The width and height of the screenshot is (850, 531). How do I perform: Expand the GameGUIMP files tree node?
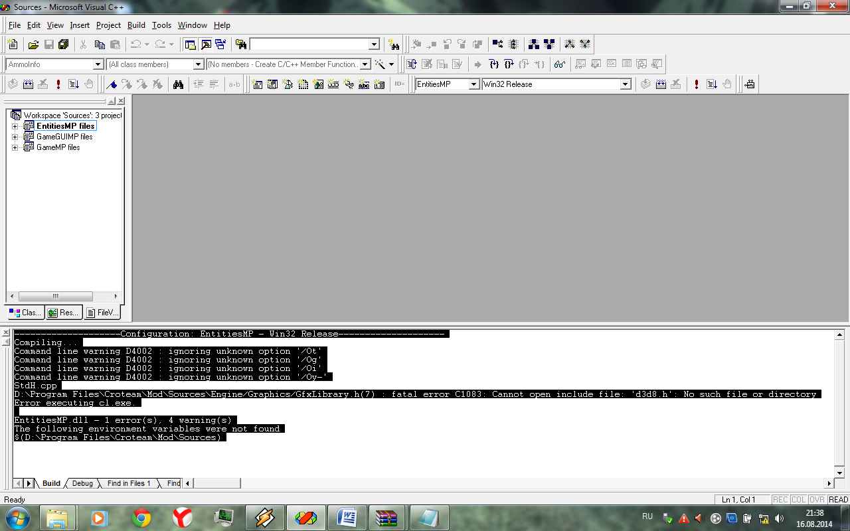(x=15, y=137)
